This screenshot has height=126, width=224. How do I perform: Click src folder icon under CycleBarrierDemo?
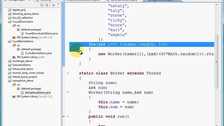pyautogui.click(x=14, y=45)
